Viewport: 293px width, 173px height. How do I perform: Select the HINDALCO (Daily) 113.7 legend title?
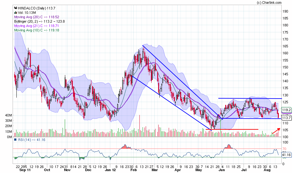click(37, 8)
